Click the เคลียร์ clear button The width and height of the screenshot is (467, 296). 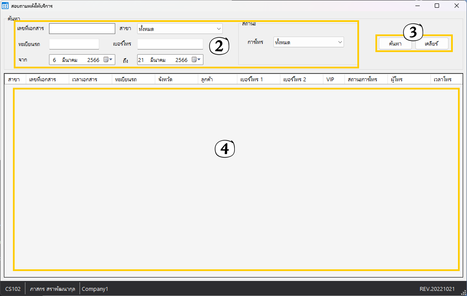[431, 44]
